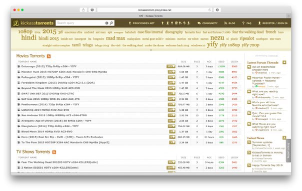The image size is (302, 191).
Task: Click the Movies Torrents heading link
Action: pyautogui.click(x=30, y=56)
